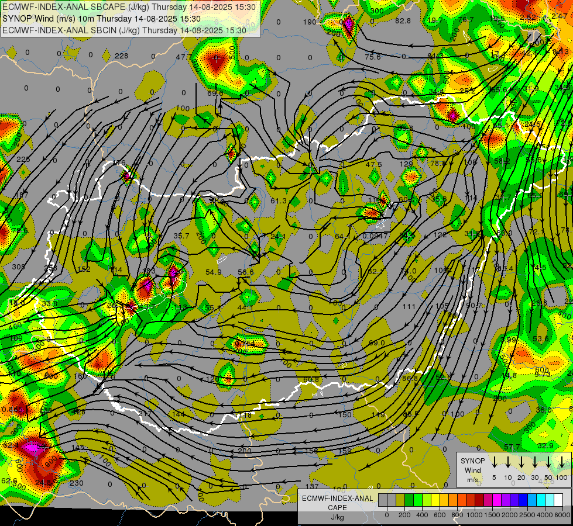Select the white swatch in CAPE legend
573x526 pixels.
[x=558, y=500]
